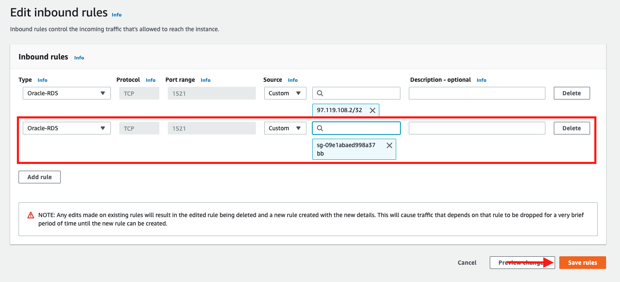
Task: Focus the second rule source search field
Action: click(356, 128)
